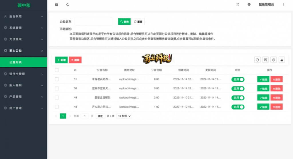Open 系统管理 menu label
The height and width of the screenshot is (159, 293).
15,28
